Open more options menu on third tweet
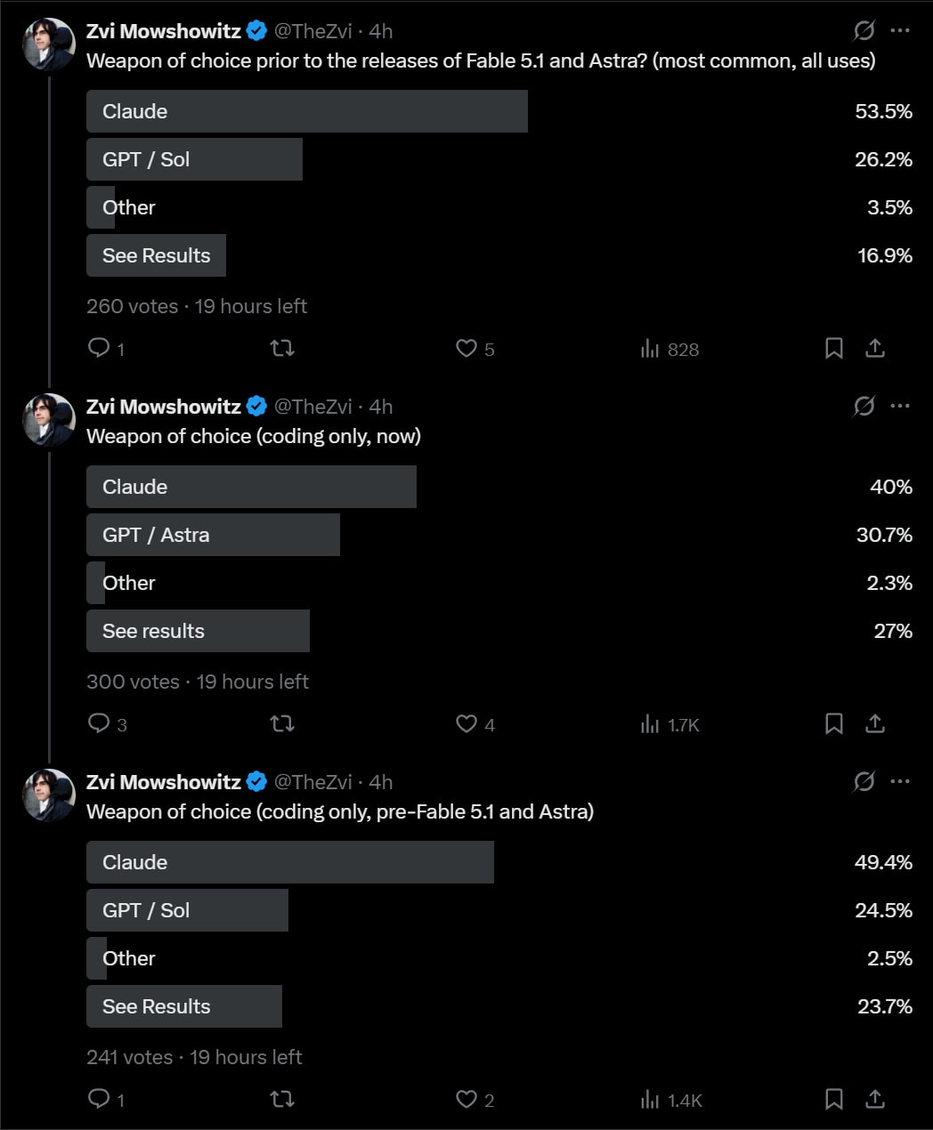The height and width of the screenshot is (1130, 933). [900, 781]
